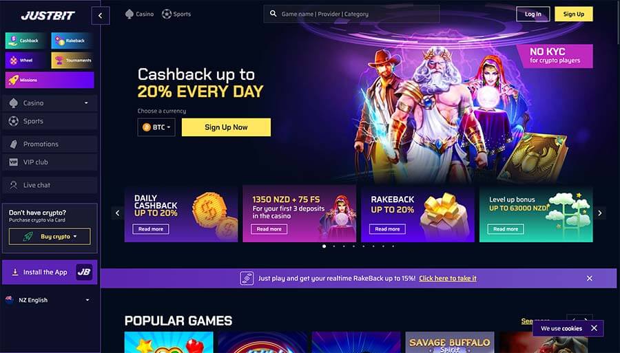Open the Wheel bonus tile
This screenshot has width=620, height=353.
(25, 61)
